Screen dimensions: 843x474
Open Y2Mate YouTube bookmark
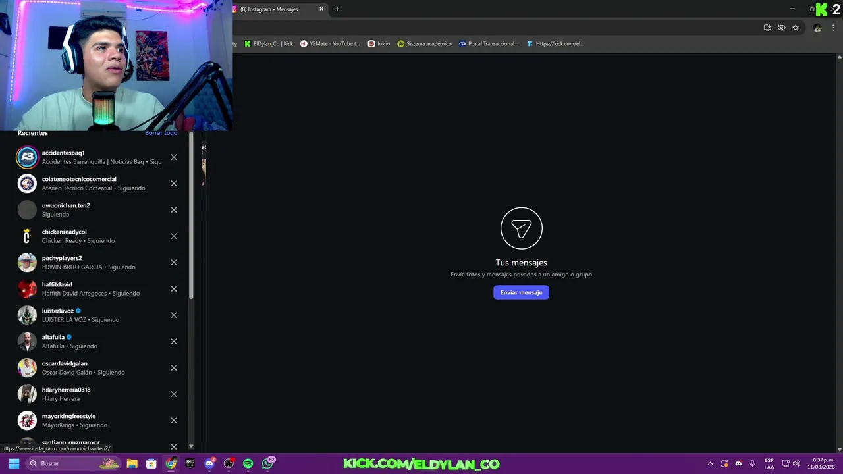tap(330, 44)
